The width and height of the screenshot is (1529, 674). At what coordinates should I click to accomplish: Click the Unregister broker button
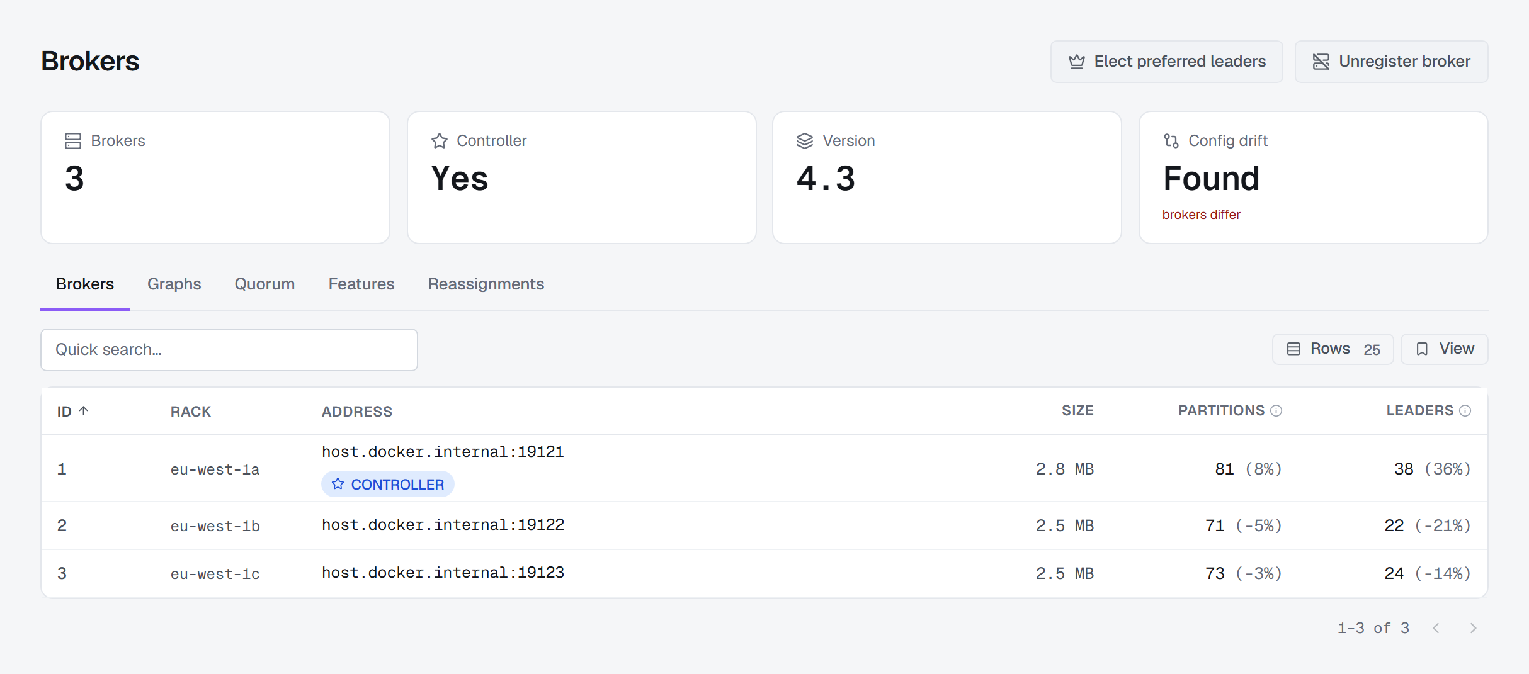coord(1391,62)
